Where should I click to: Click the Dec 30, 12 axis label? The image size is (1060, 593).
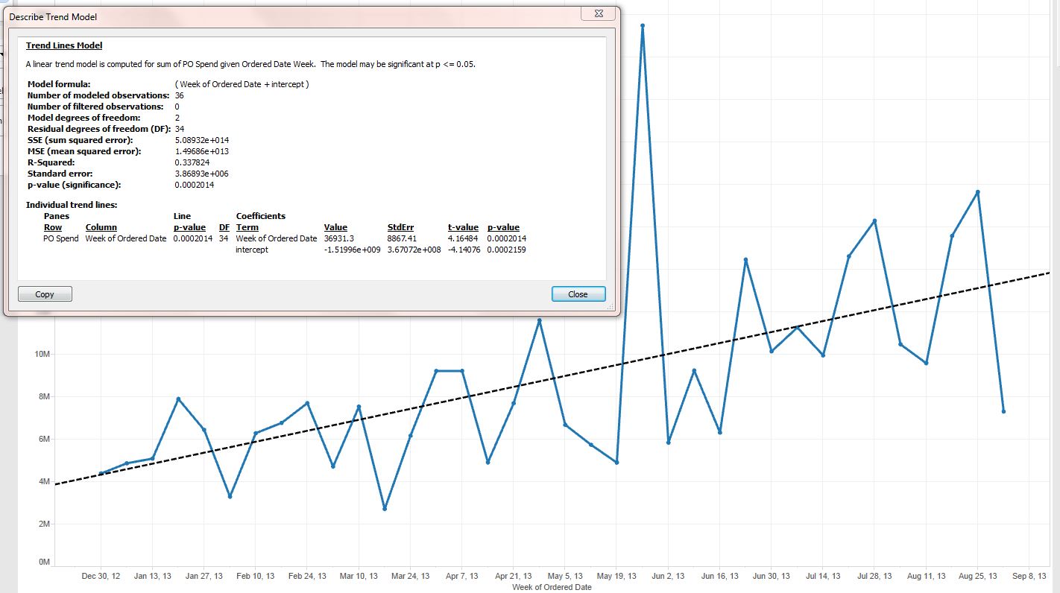click(101, 575)
